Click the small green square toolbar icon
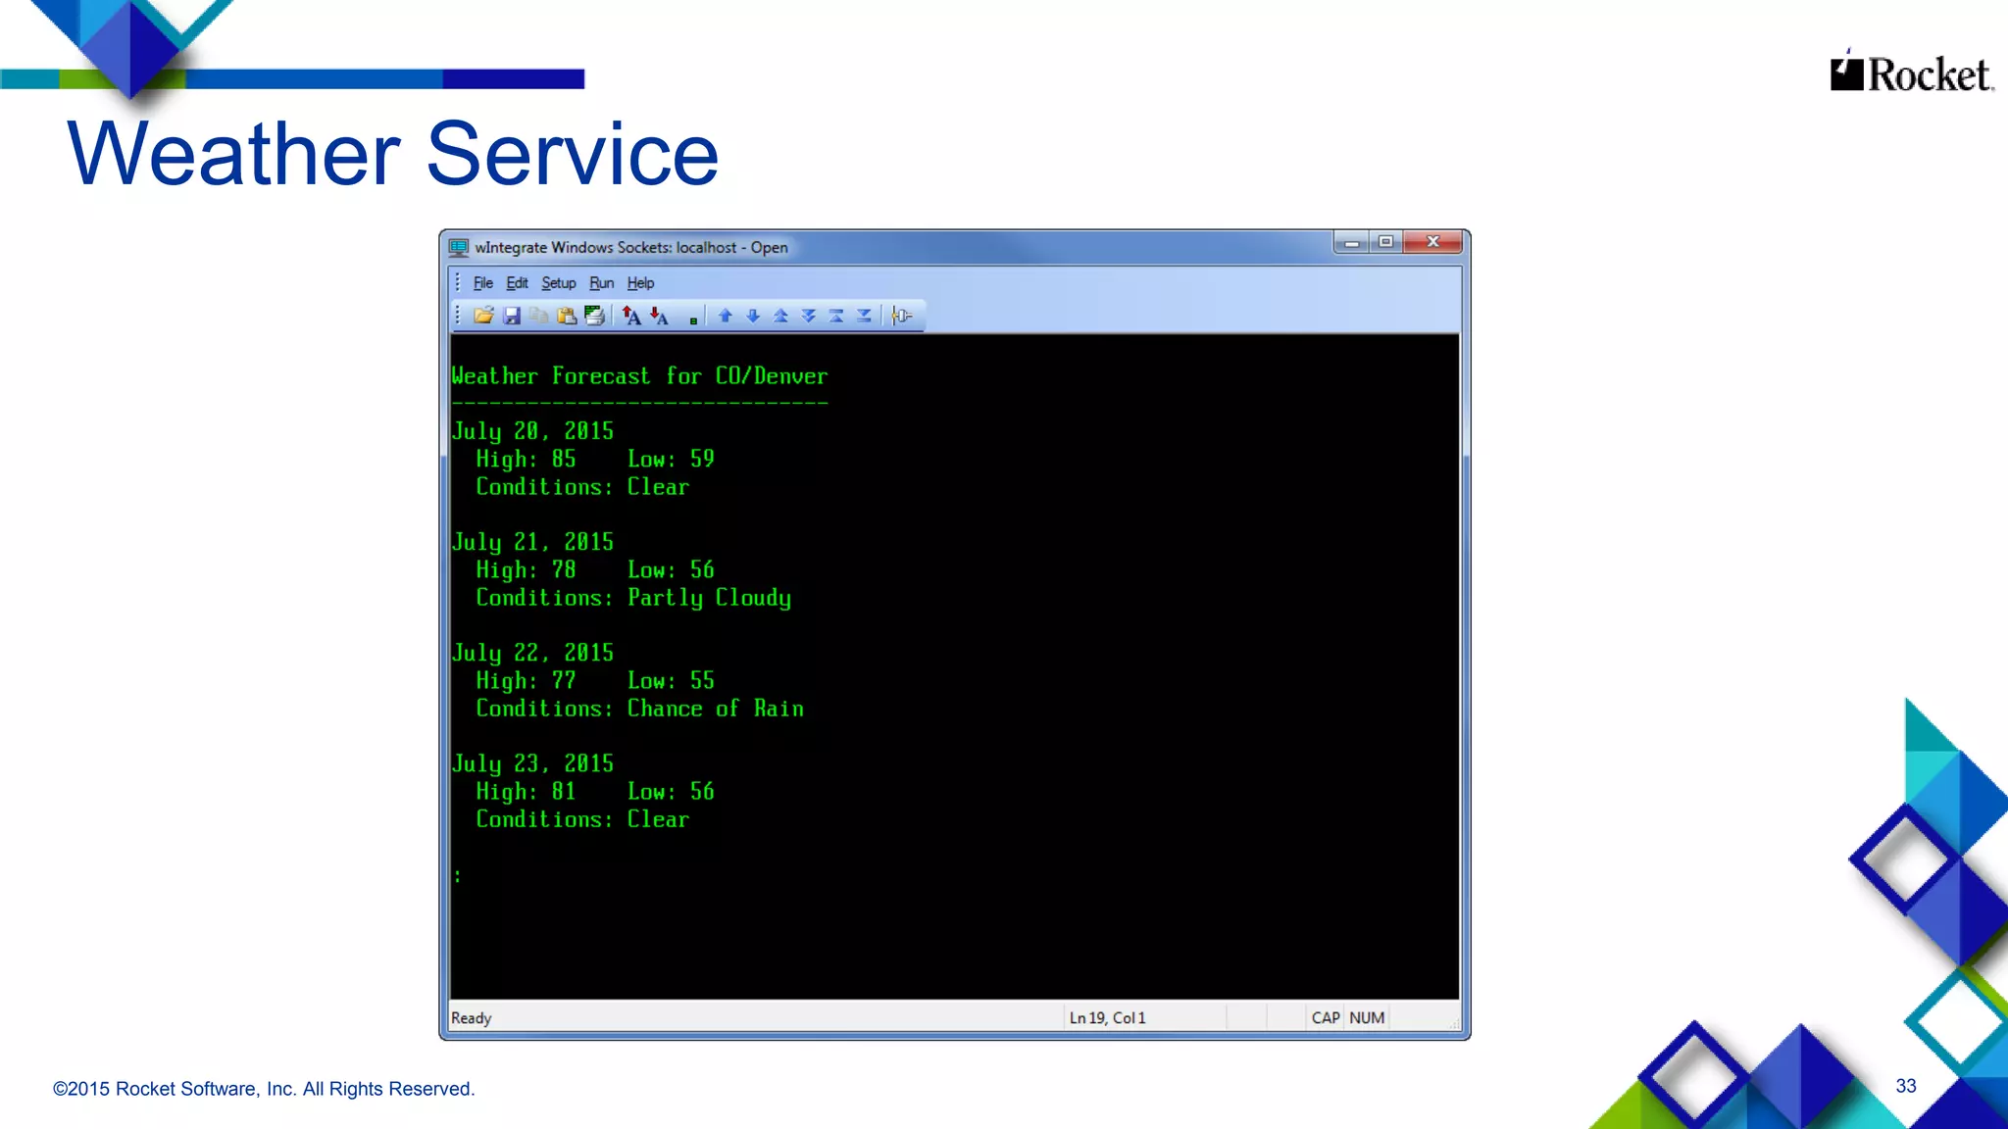 (x=693, y=319)
